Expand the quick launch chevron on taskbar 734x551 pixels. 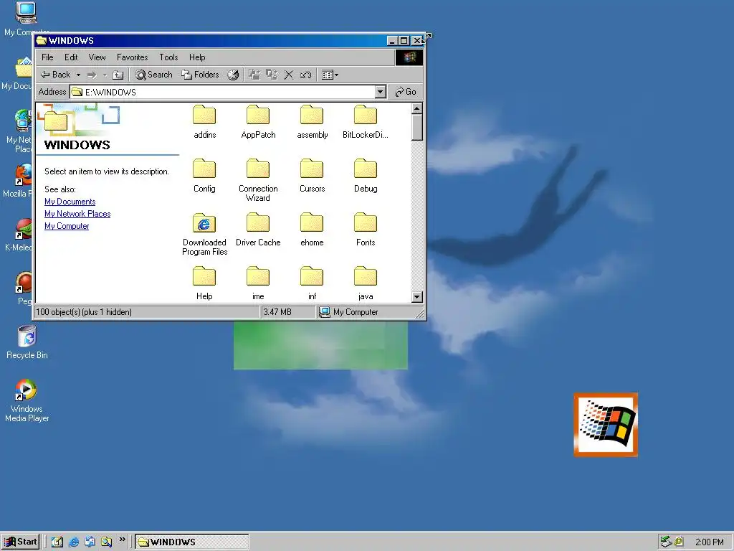pyautogui.click(x=122, y=540)
